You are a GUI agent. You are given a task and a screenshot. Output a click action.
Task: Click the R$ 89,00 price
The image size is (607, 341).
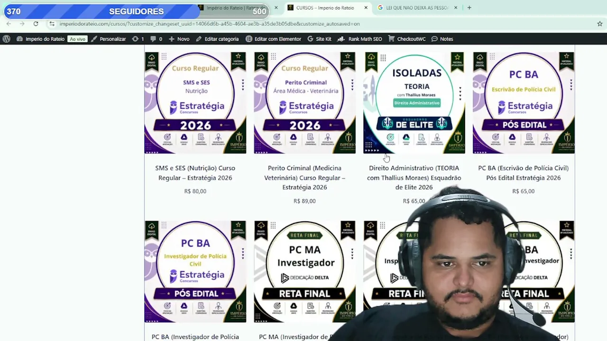click(304, 201)
